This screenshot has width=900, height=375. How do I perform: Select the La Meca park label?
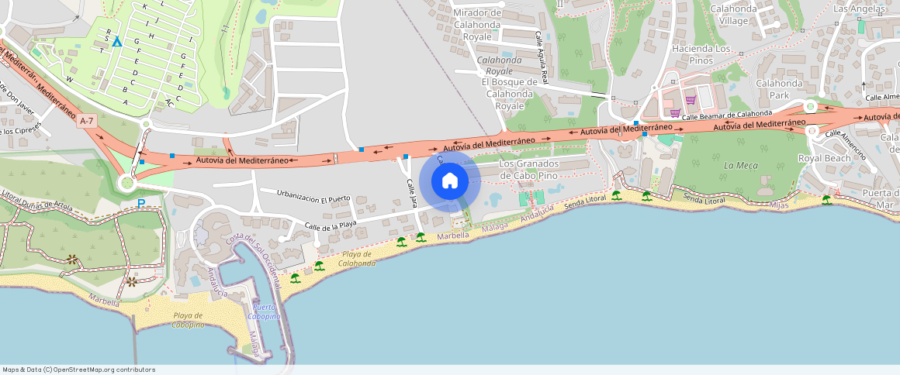(741, 166)
